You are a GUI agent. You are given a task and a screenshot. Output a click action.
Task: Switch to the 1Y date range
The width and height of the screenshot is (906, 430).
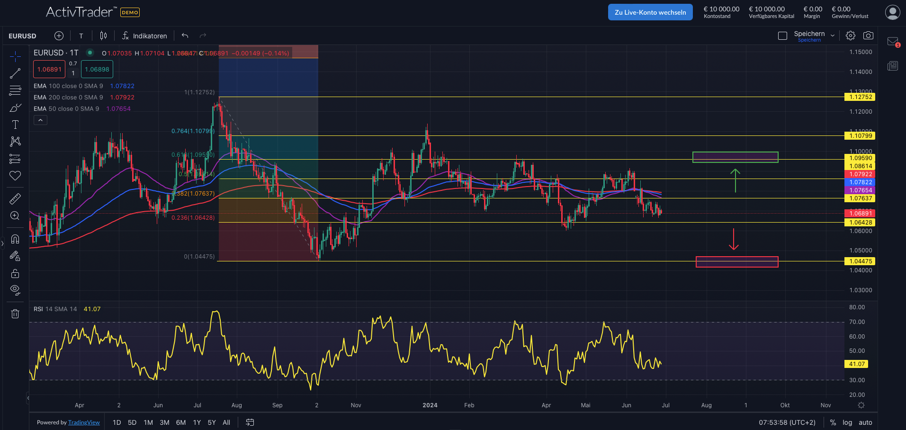click(x=197, y=422)
